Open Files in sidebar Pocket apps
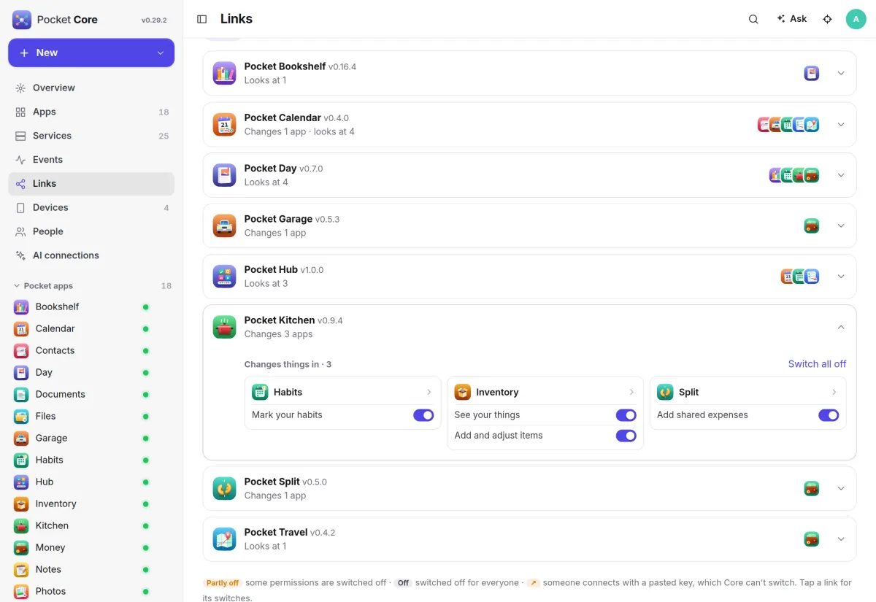 tap(91, 416)
